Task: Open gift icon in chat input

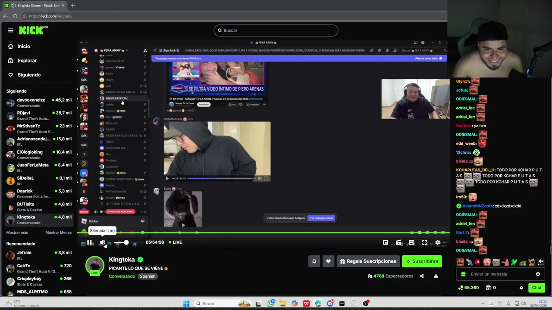Action: pyautogui.click(x=463, y=274)
